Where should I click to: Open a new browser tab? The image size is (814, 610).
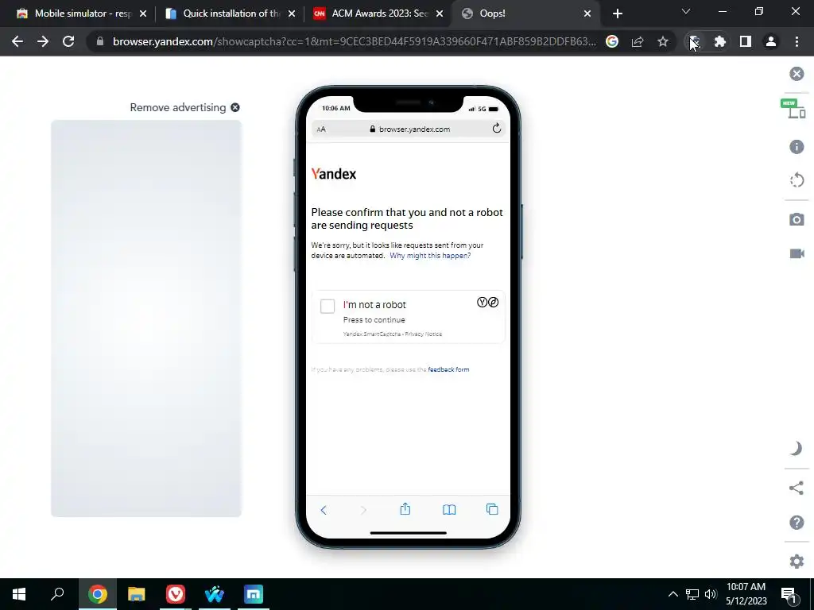tap(617, 14)
